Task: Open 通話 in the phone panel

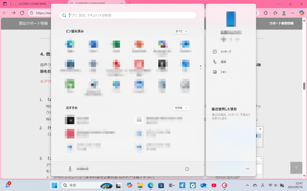Action: 223,62
